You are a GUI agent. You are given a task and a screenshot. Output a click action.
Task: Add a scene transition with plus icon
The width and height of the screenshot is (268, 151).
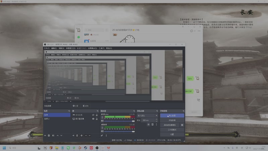coord(148,124)
